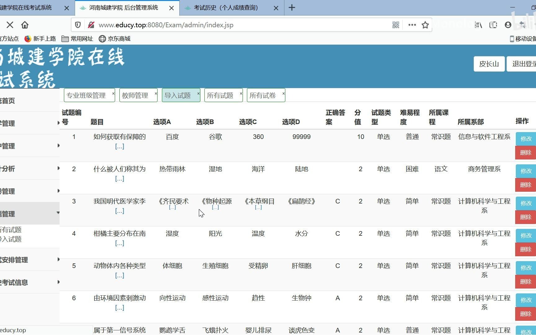This screenshot has width=536, height=335.
Task: Open the page actions three-dot menu
Action: [412, 25]
